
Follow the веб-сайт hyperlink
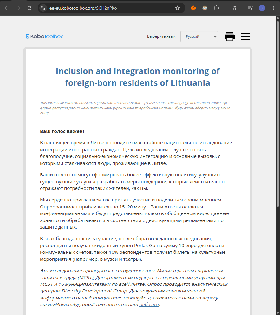pyautogui.click(x=149, y=305)
